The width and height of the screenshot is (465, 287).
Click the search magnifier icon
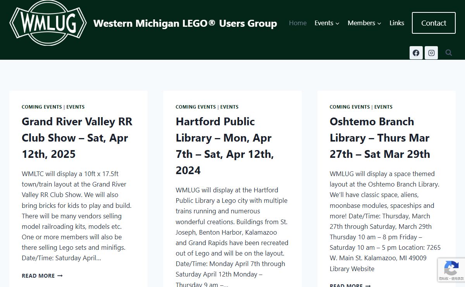pos(449,53)
